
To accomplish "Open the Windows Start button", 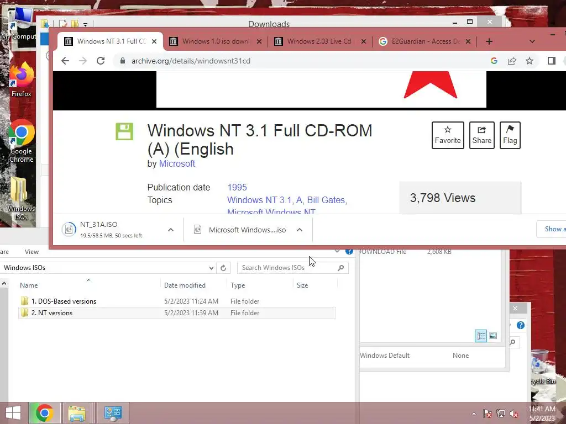I will [x=13, y=413].
